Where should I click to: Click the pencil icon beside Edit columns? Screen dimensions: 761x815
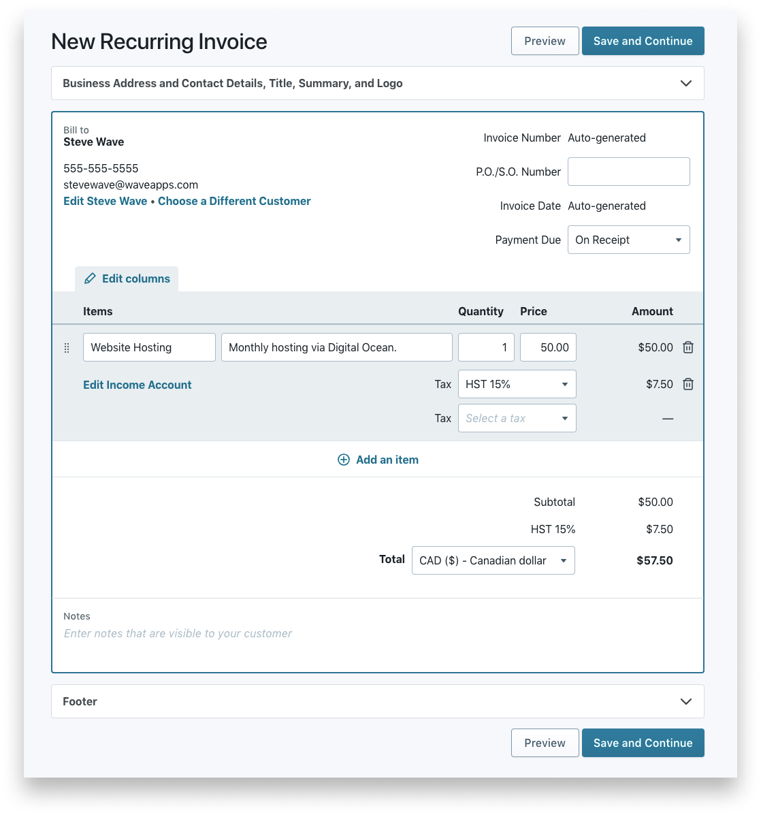90,278
